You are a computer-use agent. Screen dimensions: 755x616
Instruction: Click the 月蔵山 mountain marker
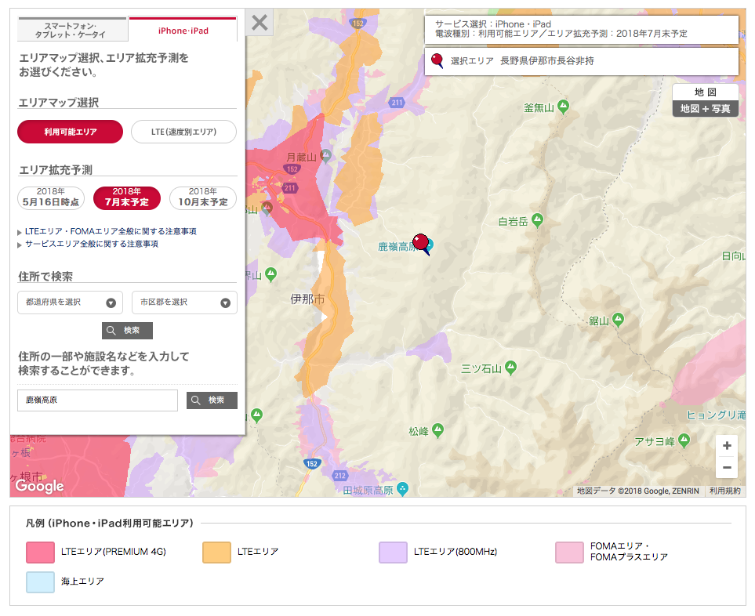click(x=326, y=155)
